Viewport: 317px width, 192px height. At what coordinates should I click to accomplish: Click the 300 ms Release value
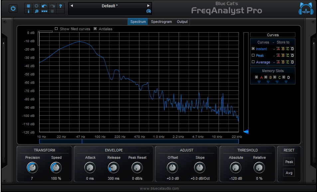pyautogui.click(x=113, y=178)
